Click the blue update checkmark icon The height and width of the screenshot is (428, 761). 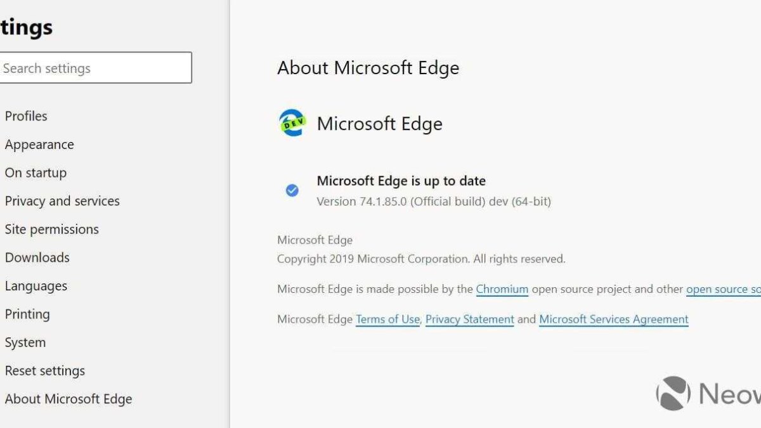tap(292, 190)
